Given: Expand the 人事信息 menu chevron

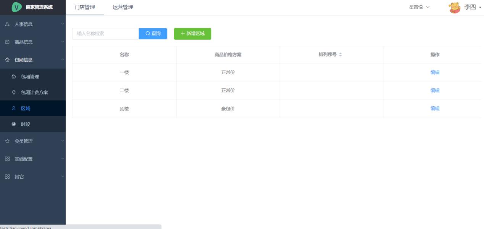Looking at the screenshot, I should (x=63, y=24).
